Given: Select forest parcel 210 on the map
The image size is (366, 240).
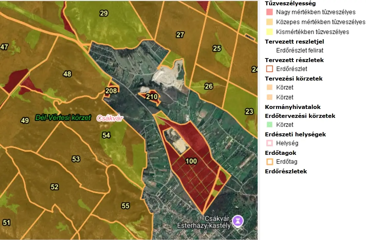Looking at the screenshot, I should pos(152,97).
